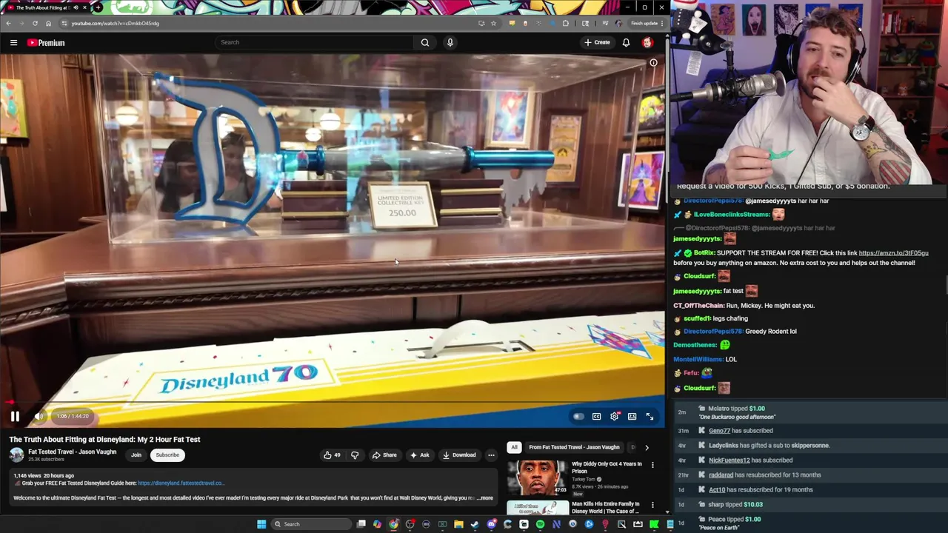Toggle closed captions in the player

tap(596, 416)
